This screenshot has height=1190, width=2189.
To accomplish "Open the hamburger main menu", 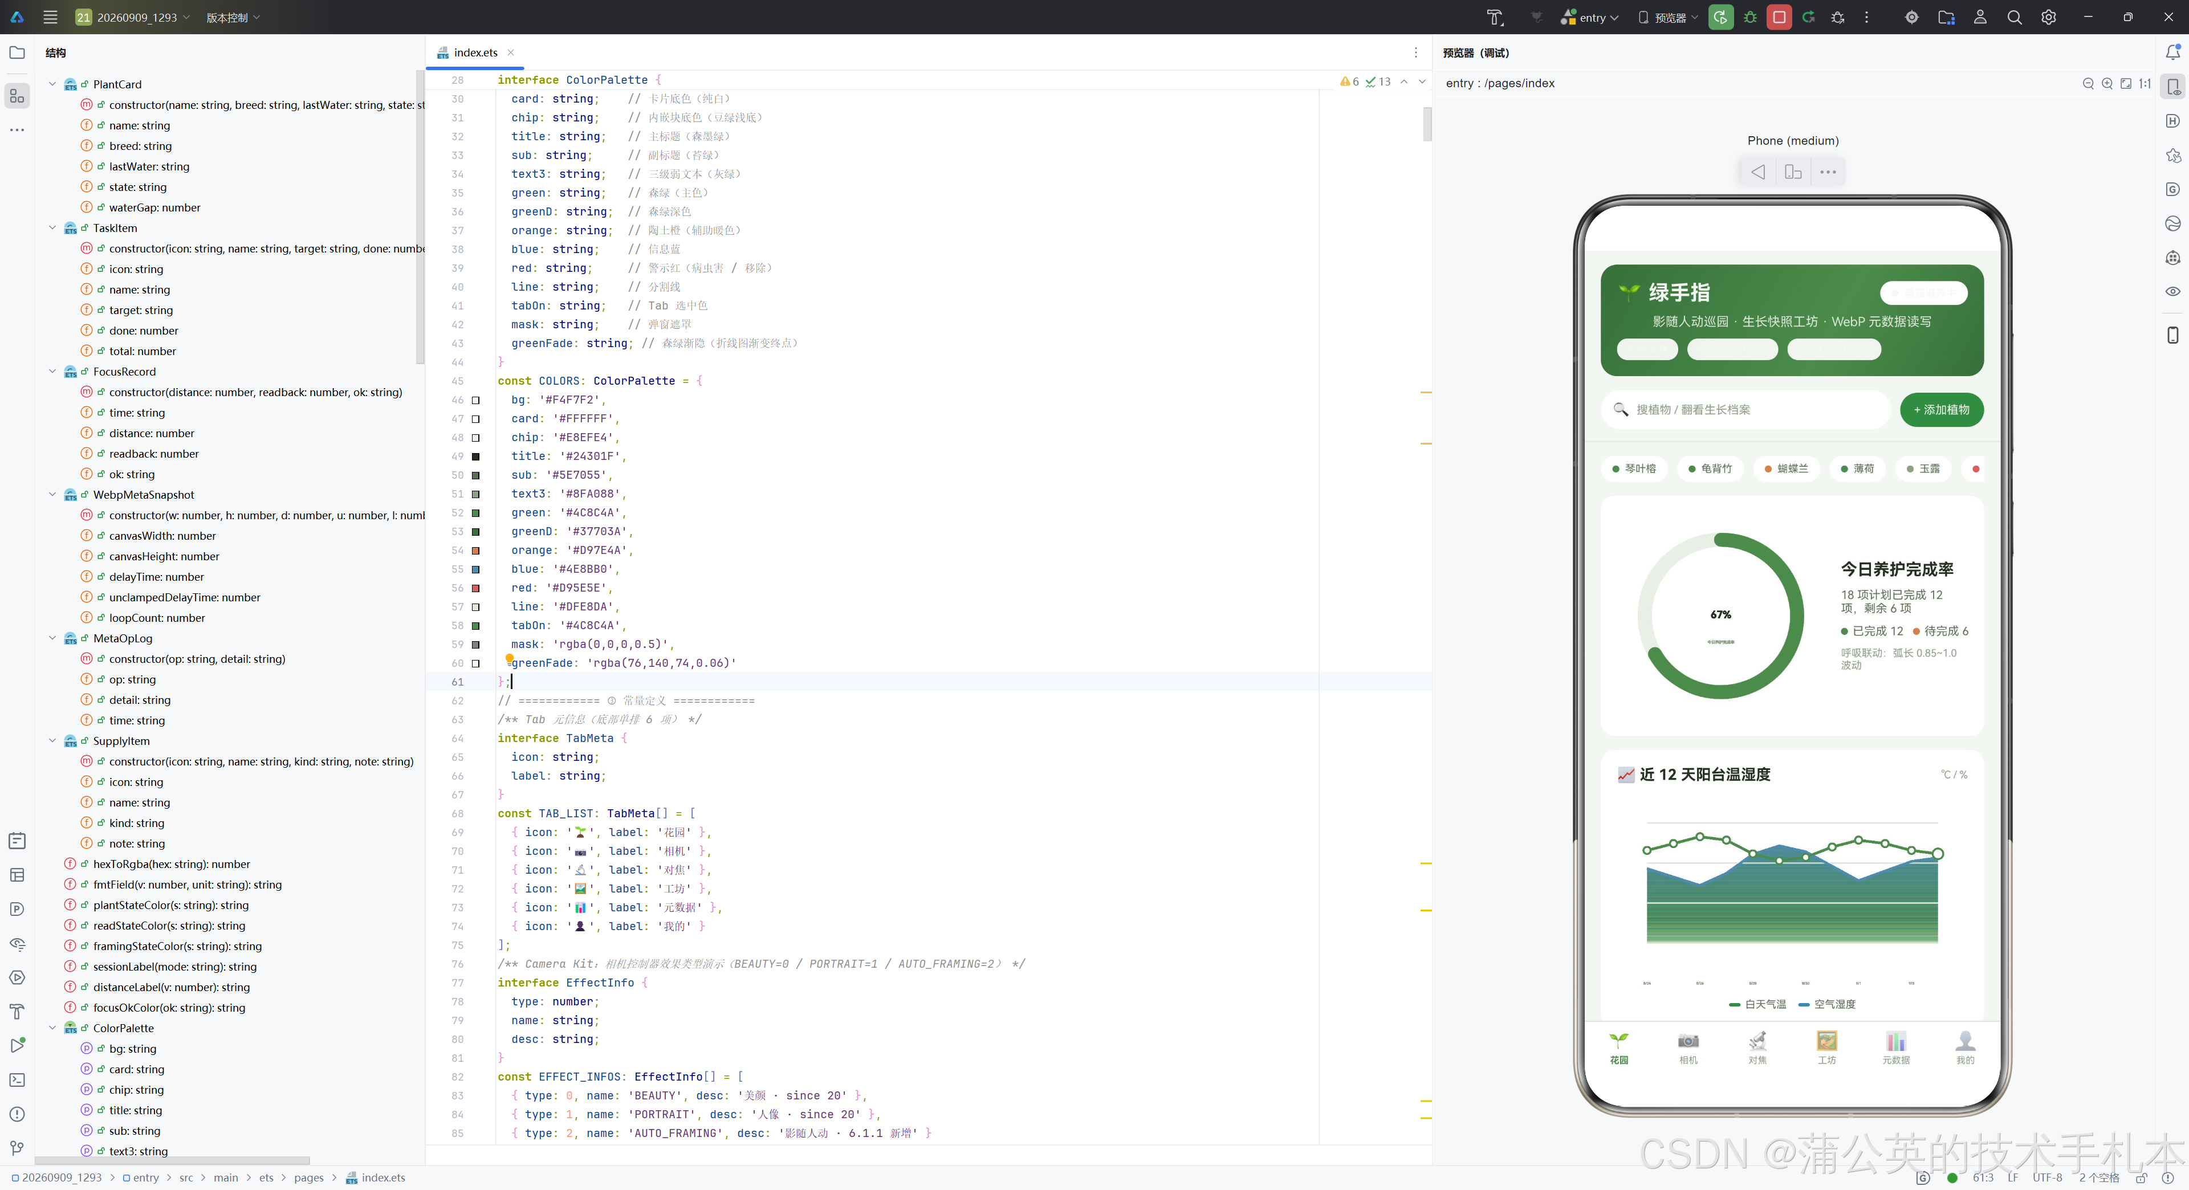I will pyautogui.click(x=50, y=17).
